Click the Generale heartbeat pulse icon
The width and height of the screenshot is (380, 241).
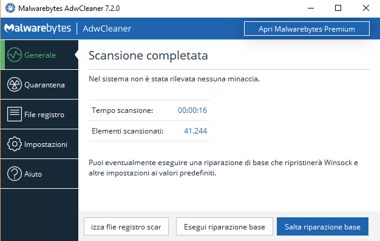point(15,55)
